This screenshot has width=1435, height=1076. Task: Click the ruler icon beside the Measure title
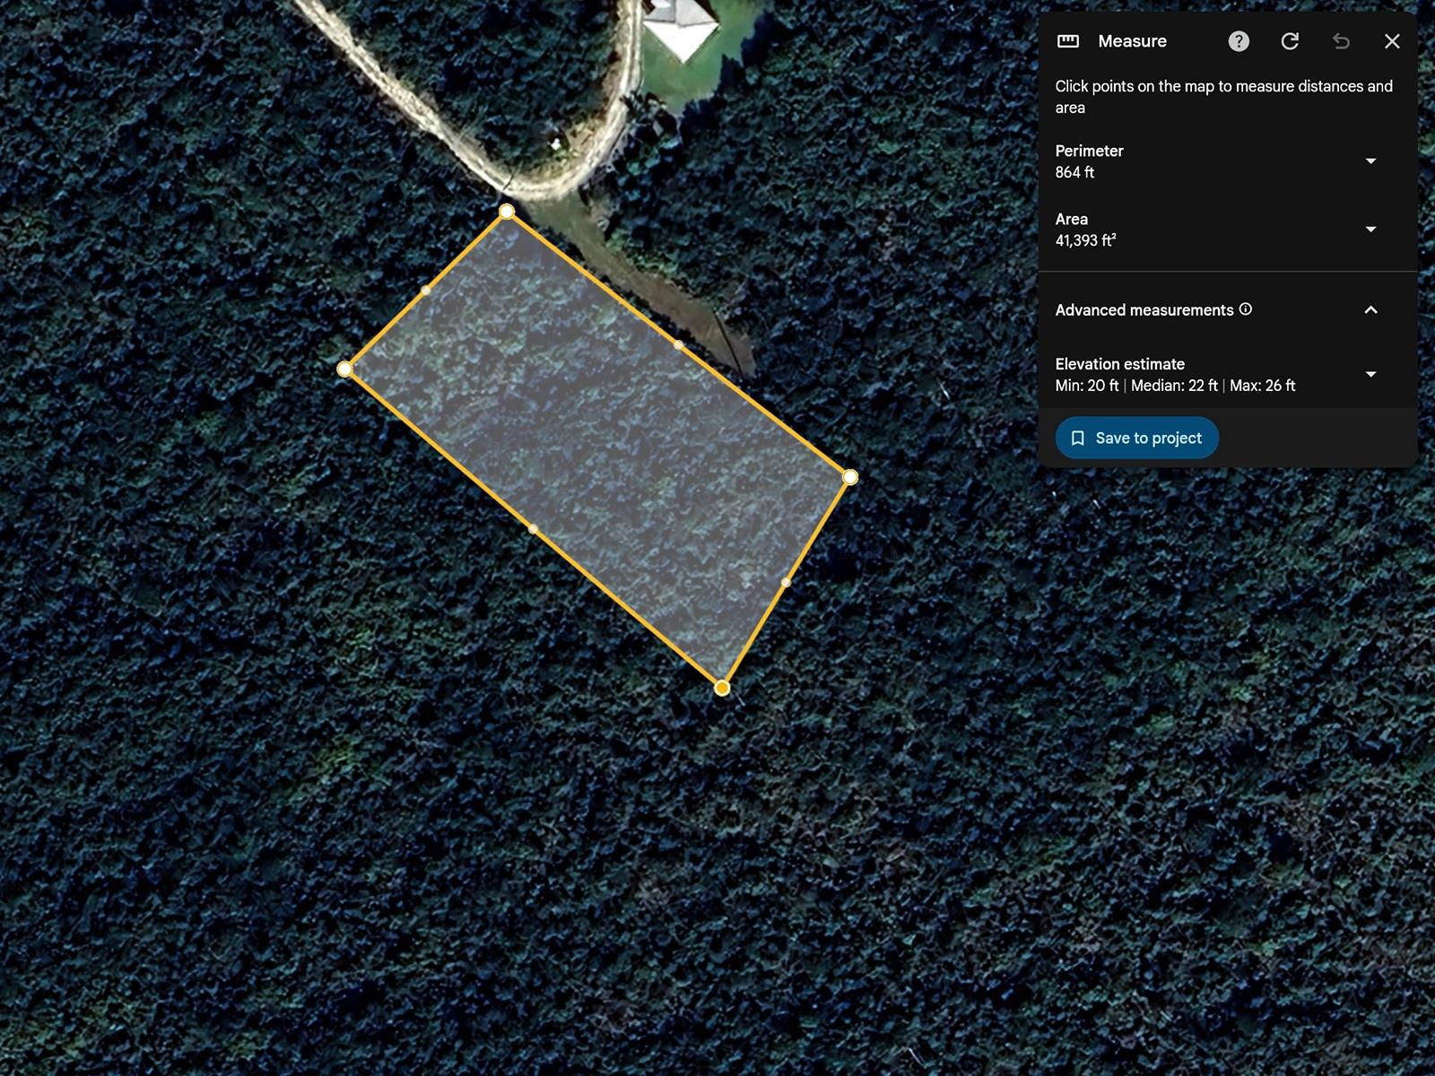coord(1067,41)
